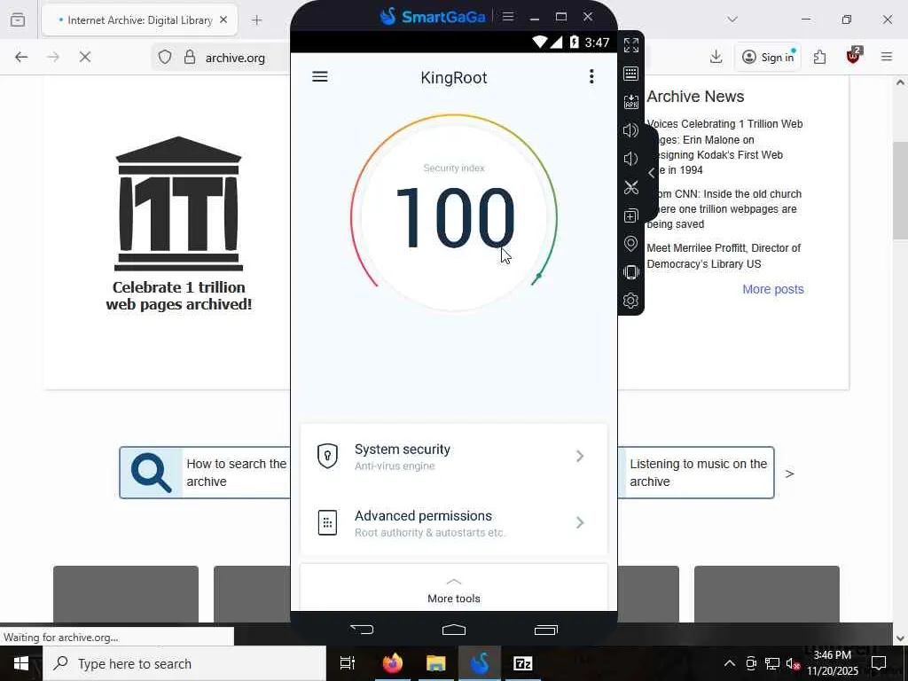Expand Advanced permissions chevron
The image size is (908, 681).
(580, 523)
